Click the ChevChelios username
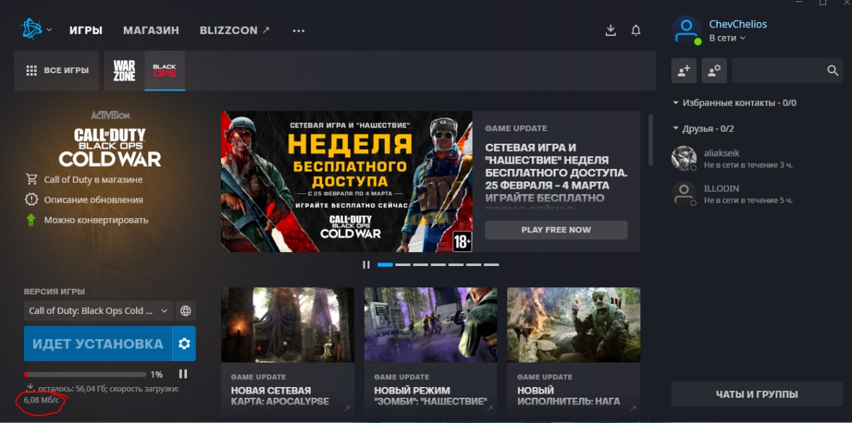The height and width of the screenshot is (423, 852). click(x=738, y=24)
